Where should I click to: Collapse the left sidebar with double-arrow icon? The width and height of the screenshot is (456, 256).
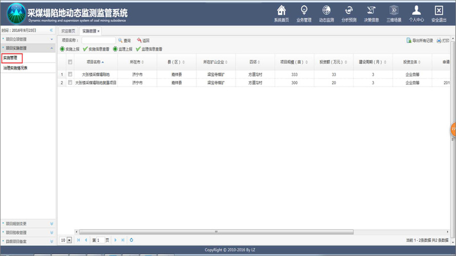[x=51, y=30]
